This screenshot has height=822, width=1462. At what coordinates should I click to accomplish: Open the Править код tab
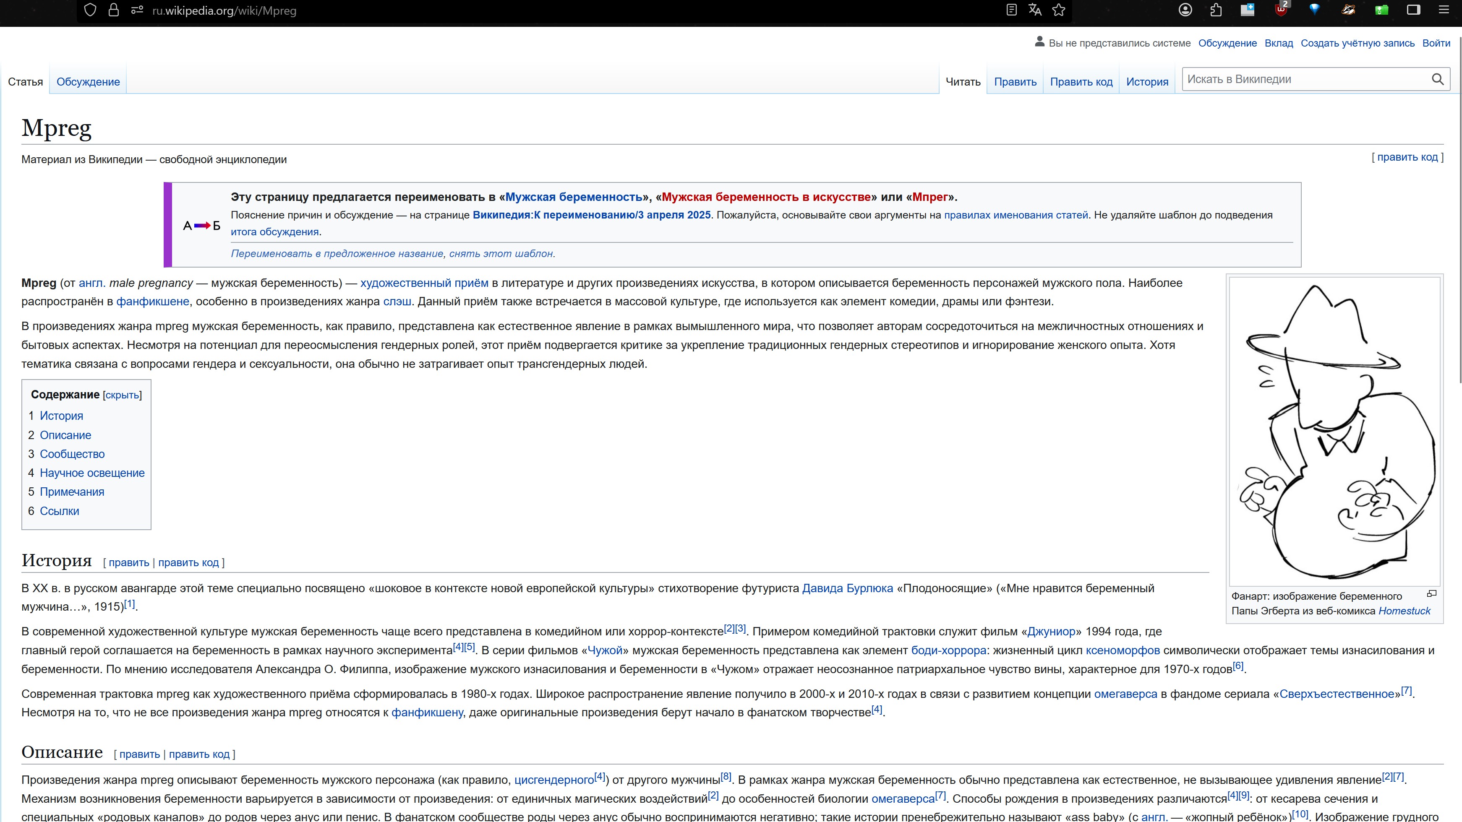coord(1081,82)
